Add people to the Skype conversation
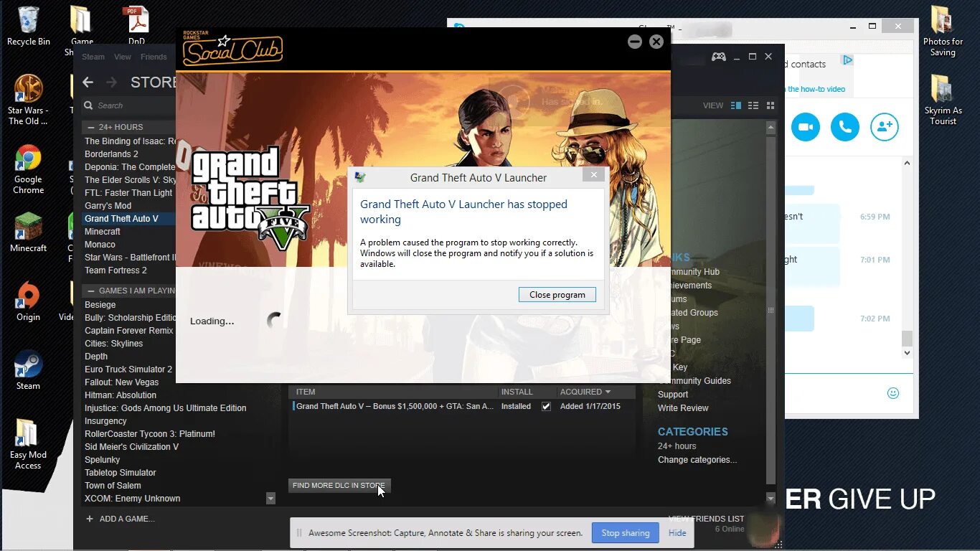The width and height of the screenshot is (980, 551). [884, 127]
